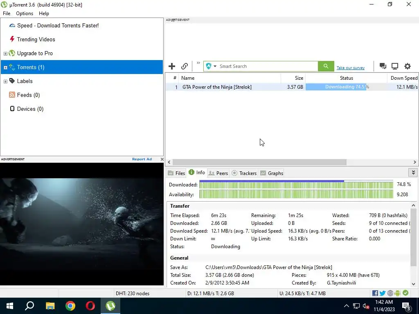The height and width of the screenshot is (314, 419).
Task: Click the Devices phone icon
Action: tap(12, 108)
